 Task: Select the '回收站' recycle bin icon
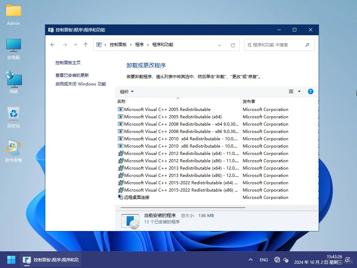(14, 118)
